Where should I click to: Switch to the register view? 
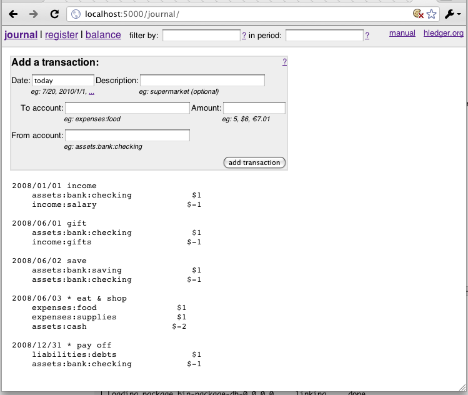pos(62,35)
